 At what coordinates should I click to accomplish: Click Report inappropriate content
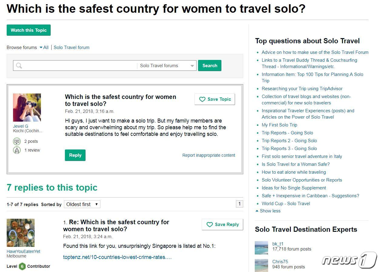point(209,155)
